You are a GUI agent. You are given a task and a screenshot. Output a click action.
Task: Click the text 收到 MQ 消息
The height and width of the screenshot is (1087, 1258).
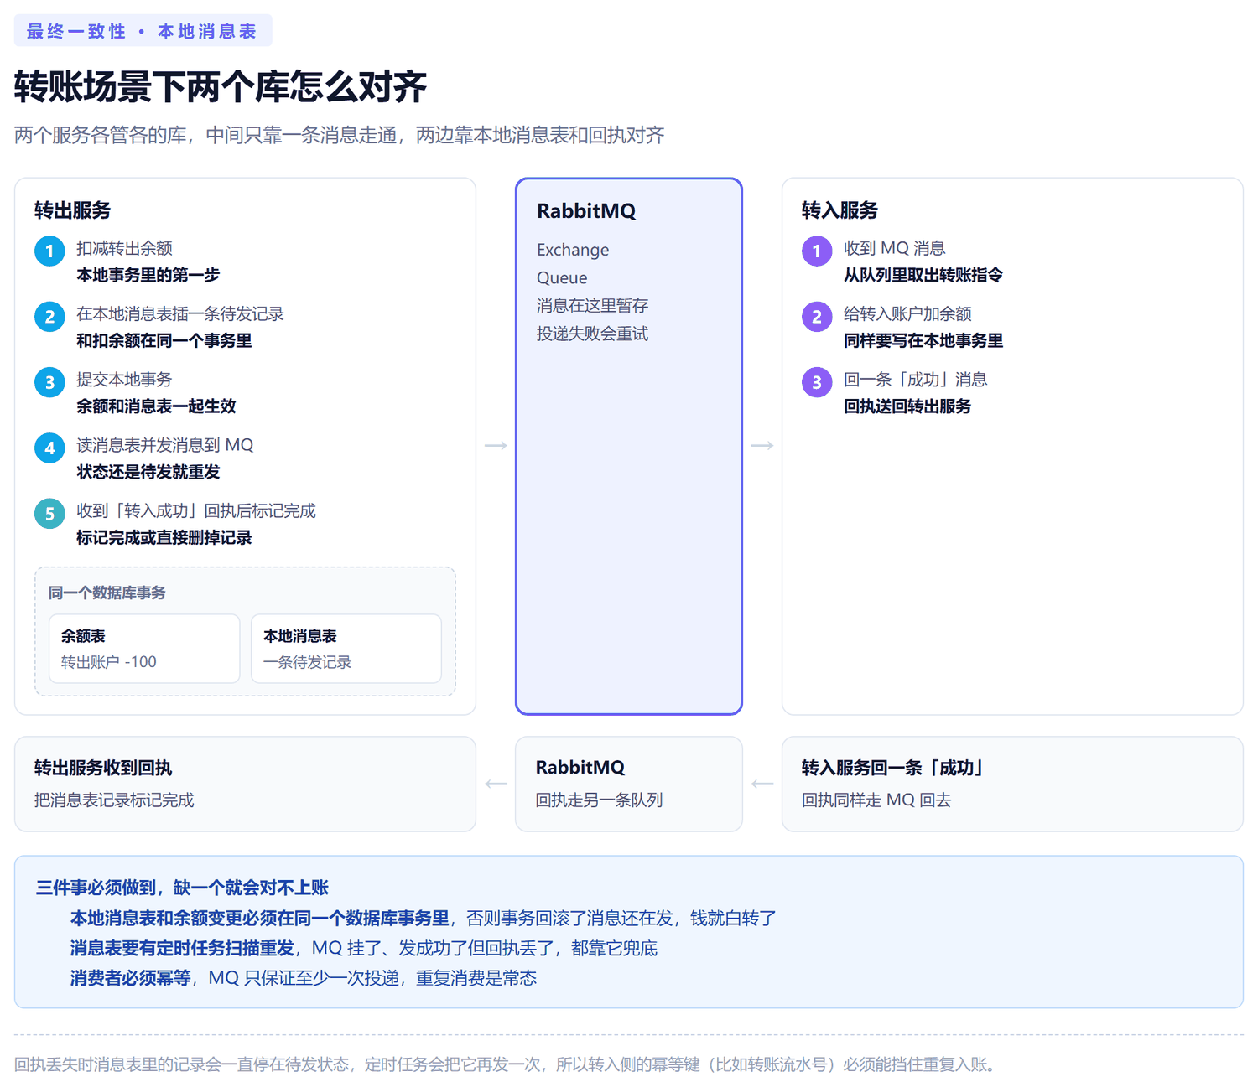click(x=895, y=248)
